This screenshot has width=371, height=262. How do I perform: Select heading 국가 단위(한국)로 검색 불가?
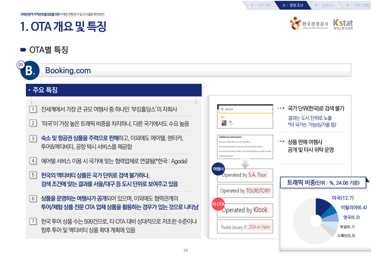[x=316, y=109]
